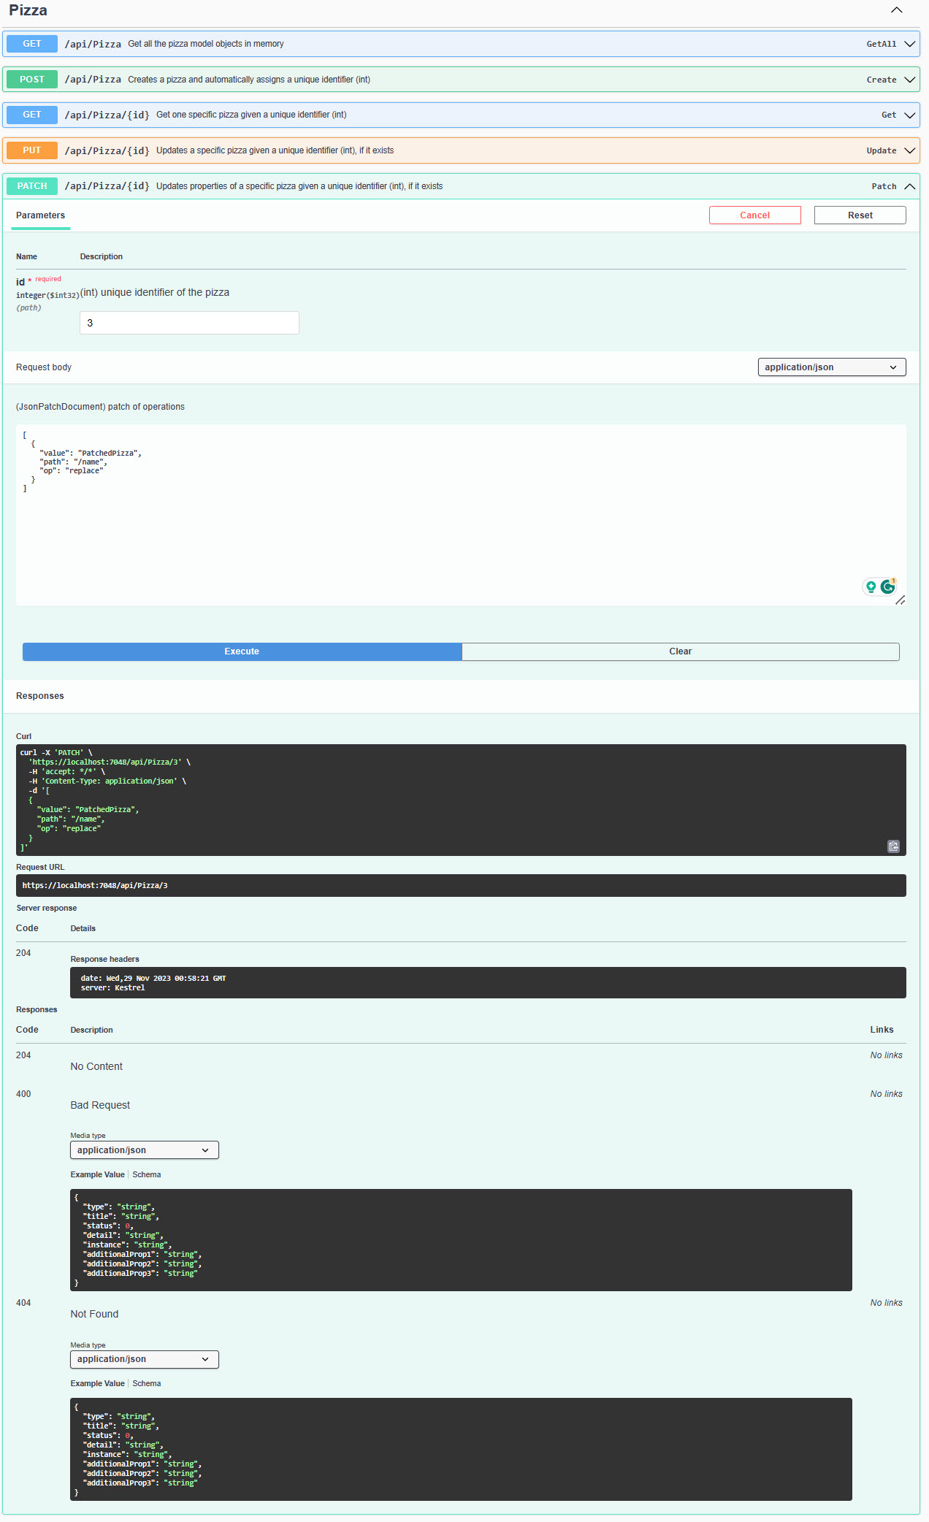Open the request body content type dropdown
929x1522 pixels.
pos(831,367)
